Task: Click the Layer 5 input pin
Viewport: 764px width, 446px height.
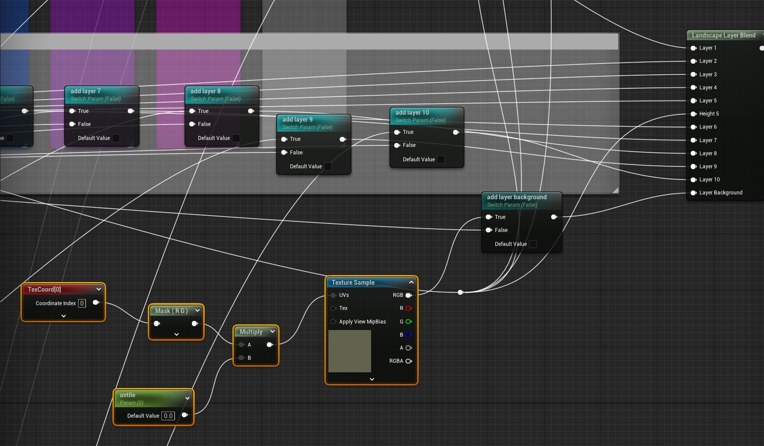Action: (693, 101)
